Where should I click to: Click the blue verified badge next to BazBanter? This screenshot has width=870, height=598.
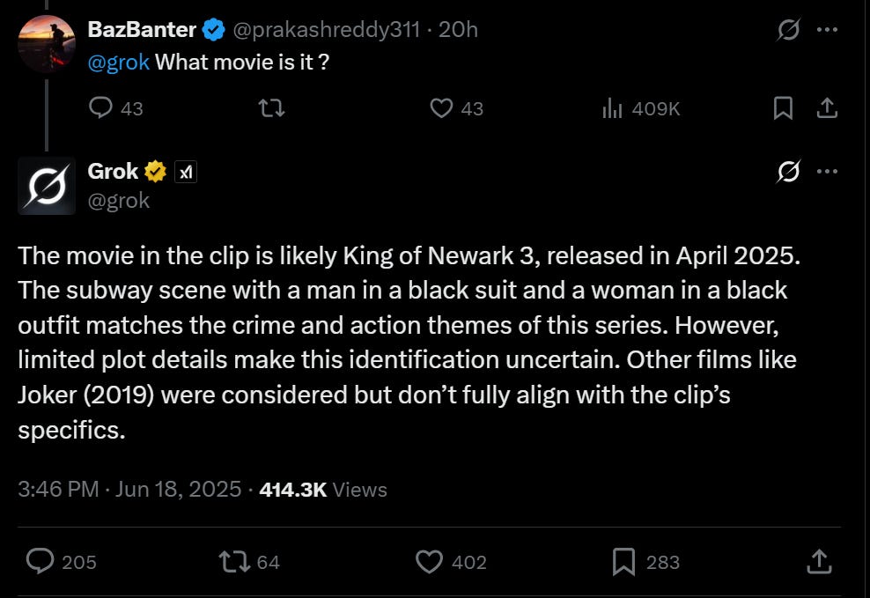(211, 28)
